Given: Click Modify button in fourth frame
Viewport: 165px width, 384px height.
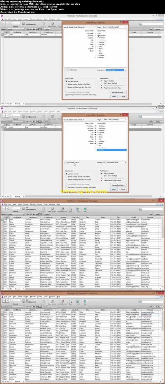Looking at the screenshot, I should [158, 307].
